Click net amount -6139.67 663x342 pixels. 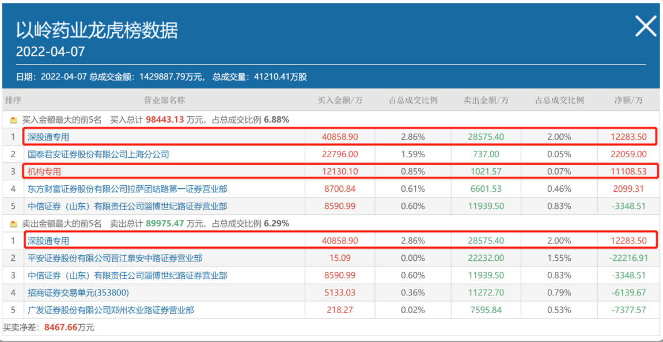[630, 292]
